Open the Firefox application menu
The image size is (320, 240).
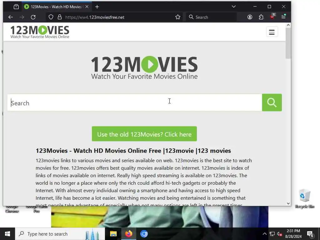(x=283, y=17)
